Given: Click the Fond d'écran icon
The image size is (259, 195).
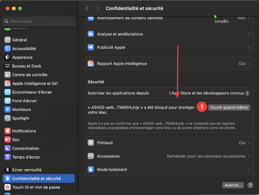Looking at the screenshot, I should [x=8, y=101].
